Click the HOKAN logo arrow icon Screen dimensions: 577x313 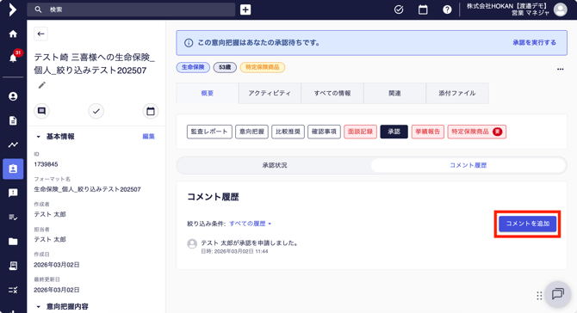[13, 9]
